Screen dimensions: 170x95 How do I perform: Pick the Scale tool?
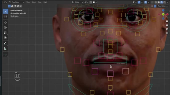tap(5, 32)
